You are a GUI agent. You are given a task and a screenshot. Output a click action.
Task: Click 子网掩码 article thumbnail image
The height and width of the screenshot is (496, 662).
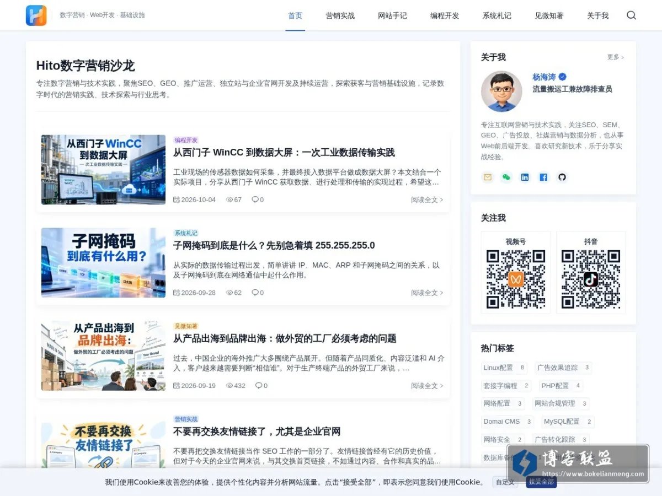pyautogui.click(x=103, y=263)
